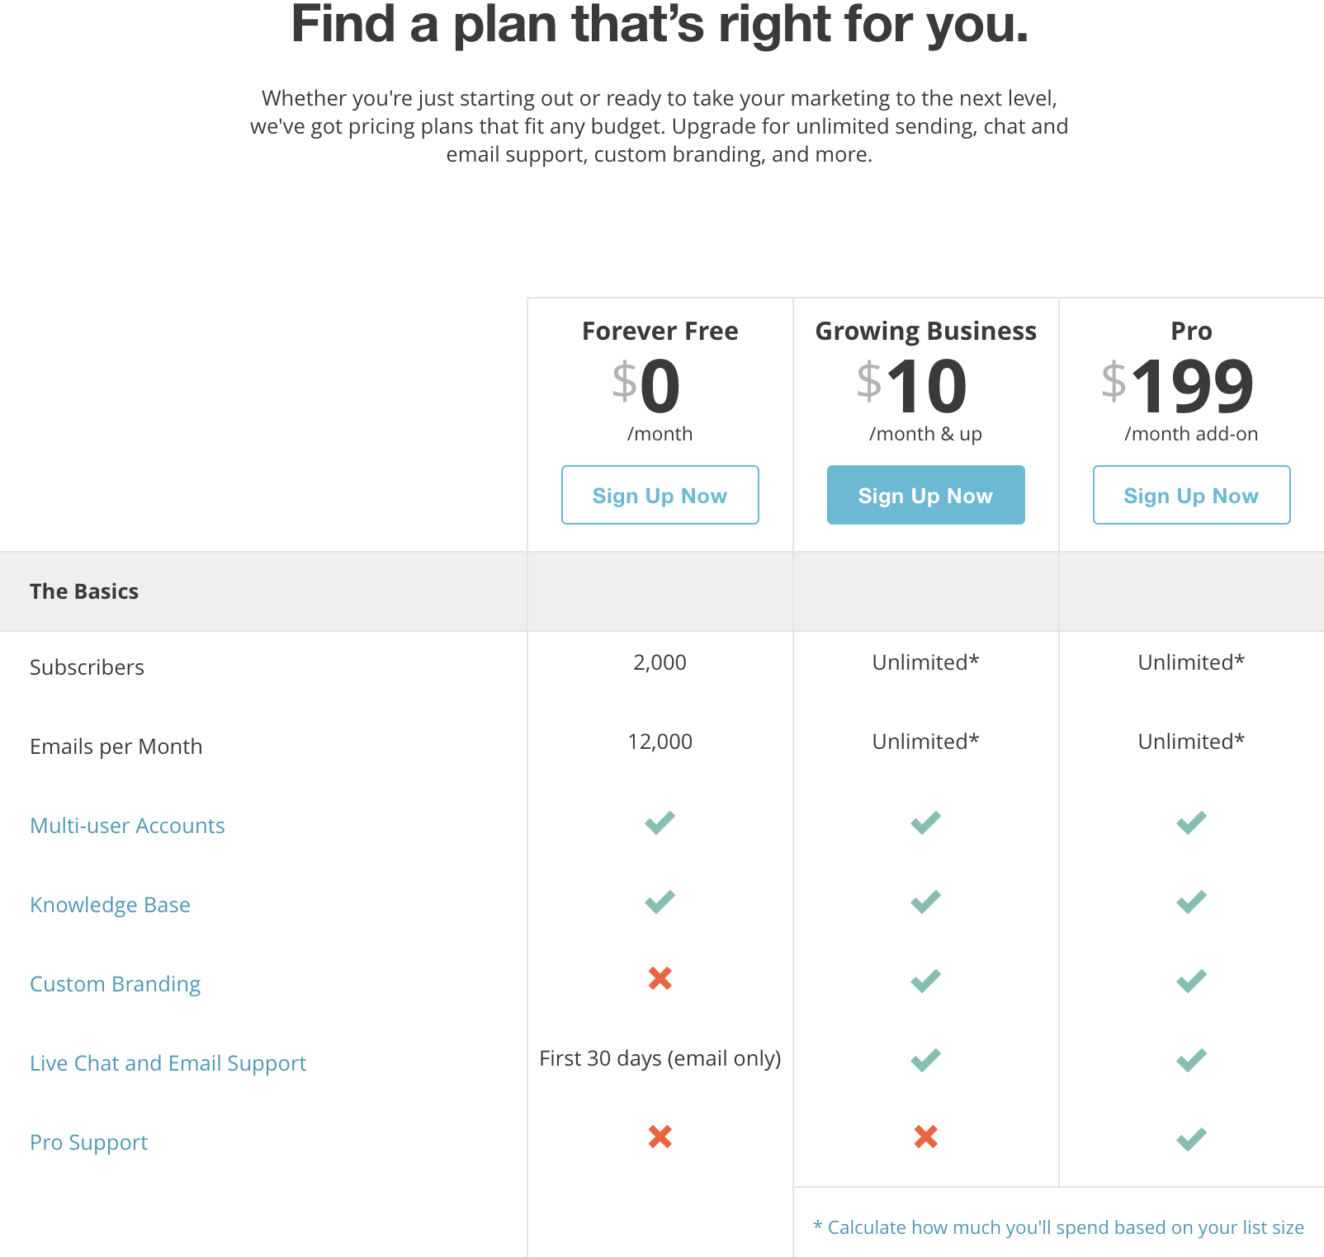Image resolution: width=1324 pixels, height=1257 pixels.
Task: Click Custom Branding checkmark under Pro plan
Action: (x=1191, y=981)
